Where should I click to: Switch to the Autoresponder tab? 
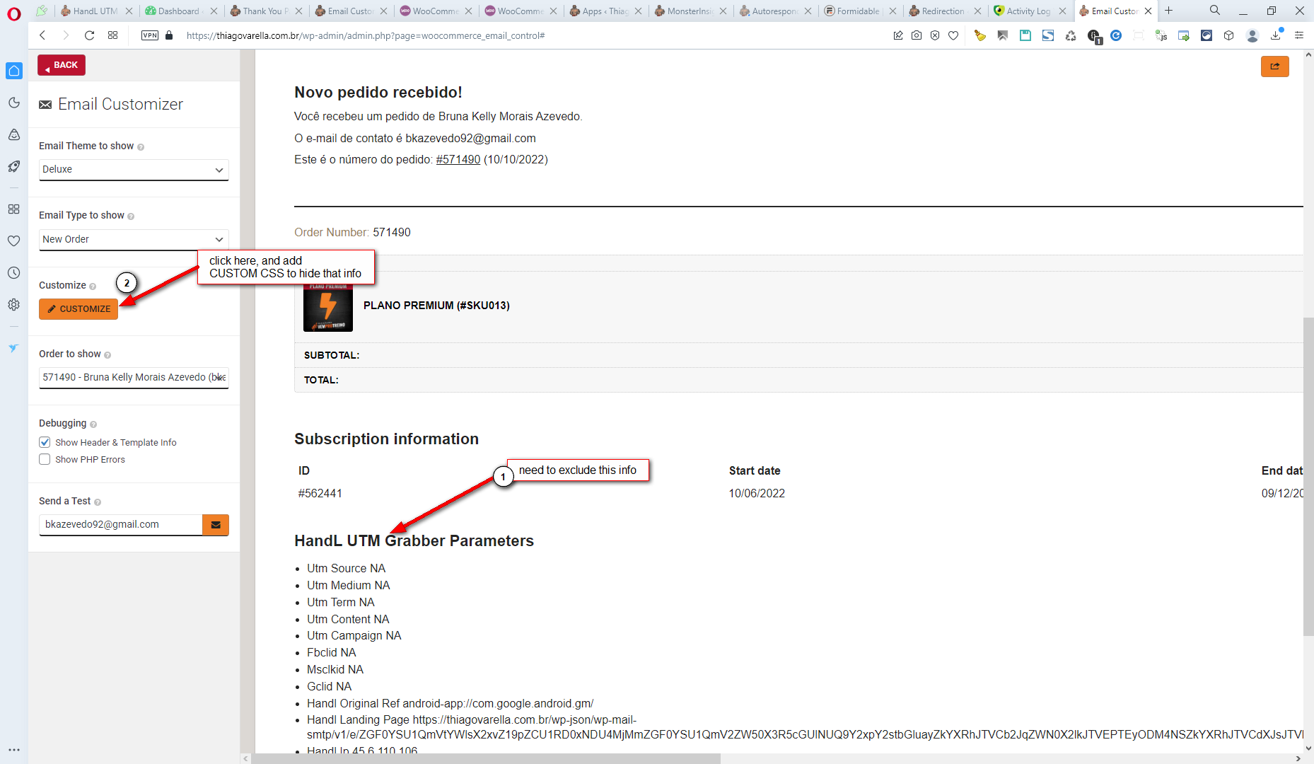[x=774, y=11]
